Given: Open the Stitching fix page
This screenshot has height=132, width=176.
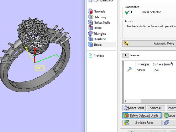Looking at the screenshot, I should 97,17.
